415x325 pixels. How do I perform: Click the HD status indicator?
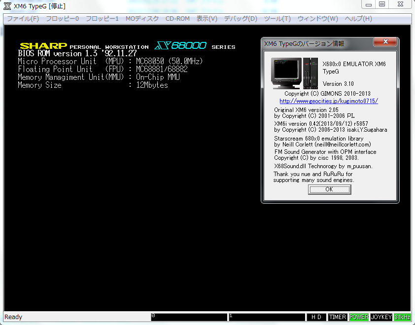point(316,317)
